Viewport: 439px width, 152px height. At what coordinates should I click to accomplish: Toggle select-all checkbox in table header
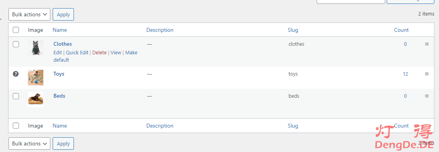[x=16, y=30]
